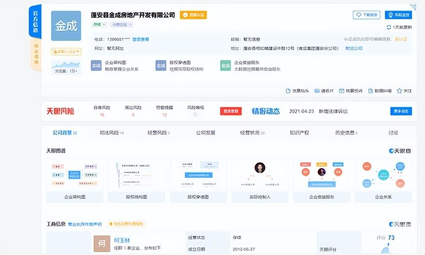Click the refresh icon beside 1天前更新
The width and height of the screenshot is (425, 255).
pyautogui.click(x=389, y=27)
